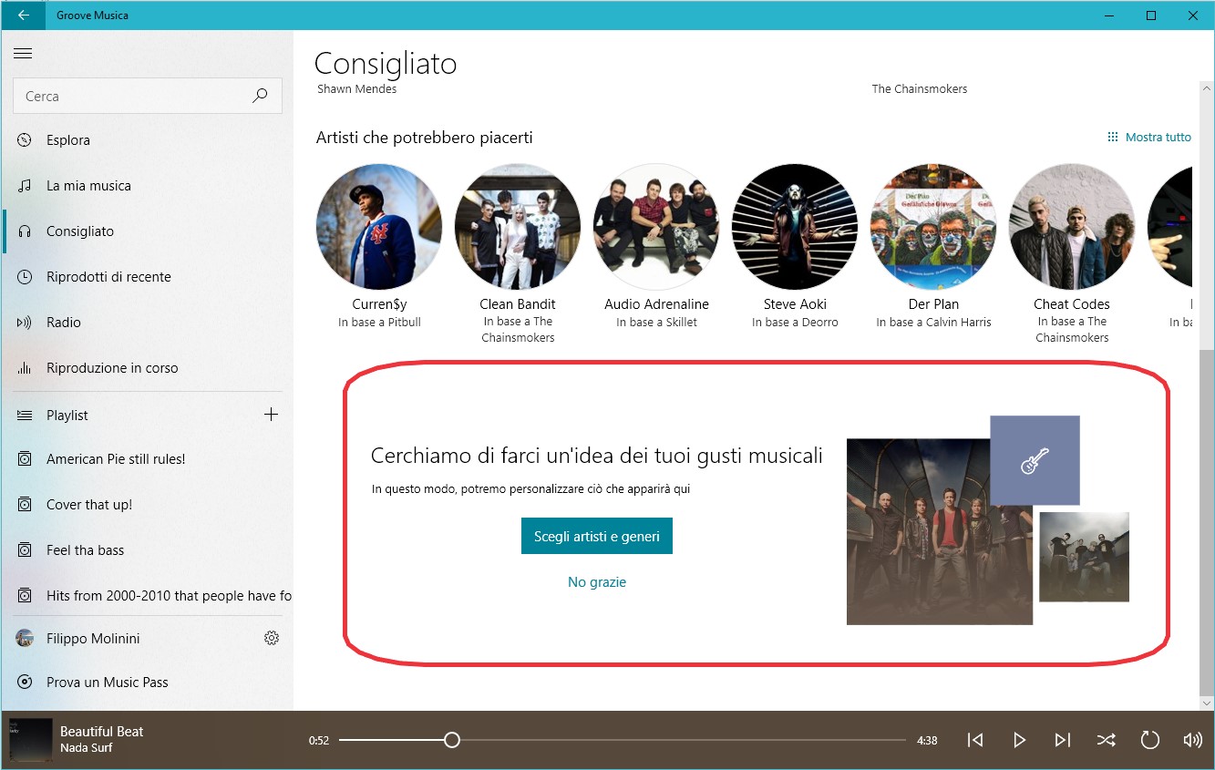Open the hamburger navigation menu
This screenshot has height=770, width=1215.
(23, 54)
